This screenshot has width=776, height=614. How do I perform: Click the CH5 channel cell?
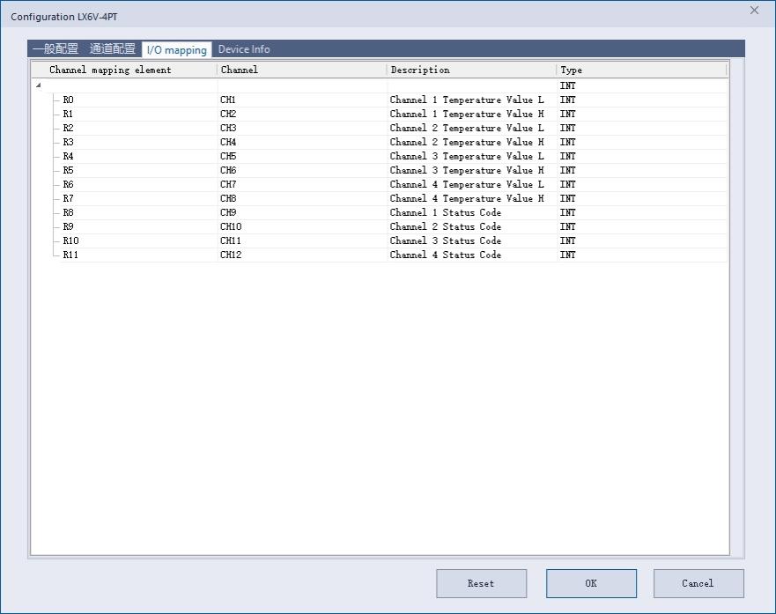[228, 157]
